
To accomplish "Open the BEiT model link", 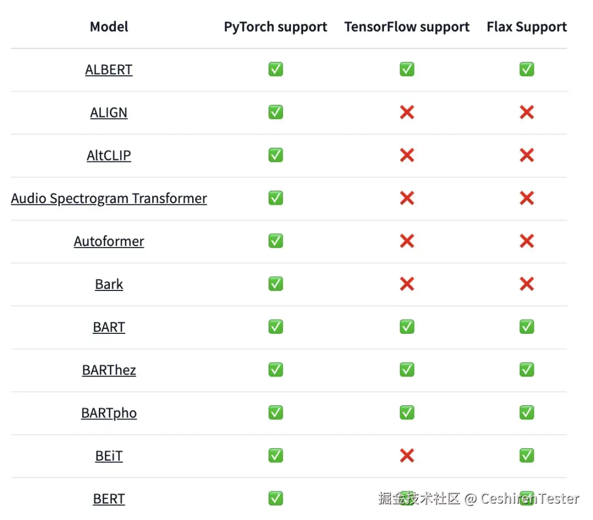I will (x=109, y=455).
